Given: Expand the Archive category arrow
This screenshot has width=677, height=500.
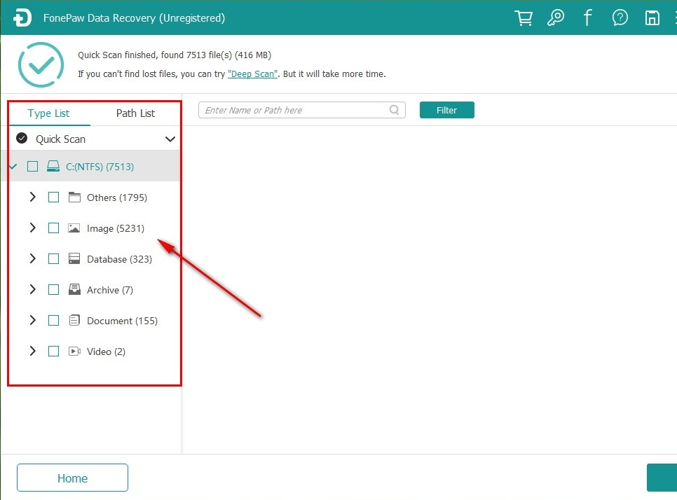Looking at the screenshot, I should coord(32,289).
